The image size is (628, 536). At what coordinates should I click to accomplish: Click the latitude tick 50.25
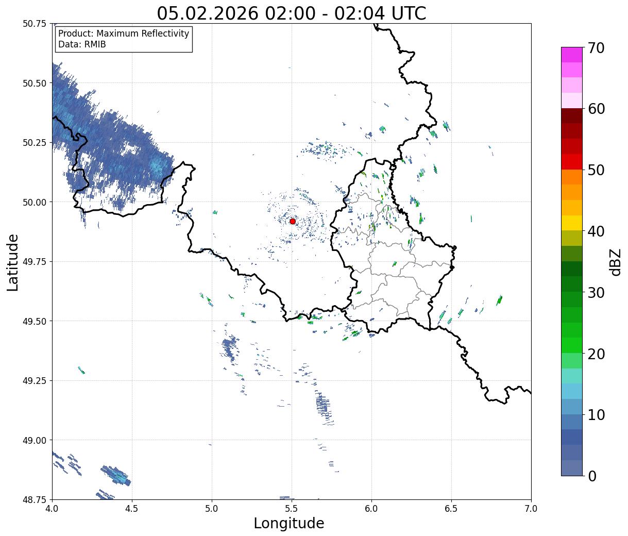pos(35,143)
